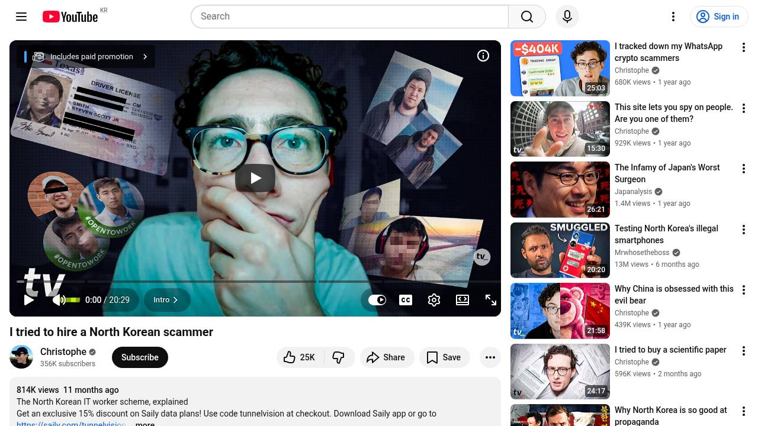Sign in to YouTube
The height and width of the screenshot is (426, 758).
[x=719, y=17]
